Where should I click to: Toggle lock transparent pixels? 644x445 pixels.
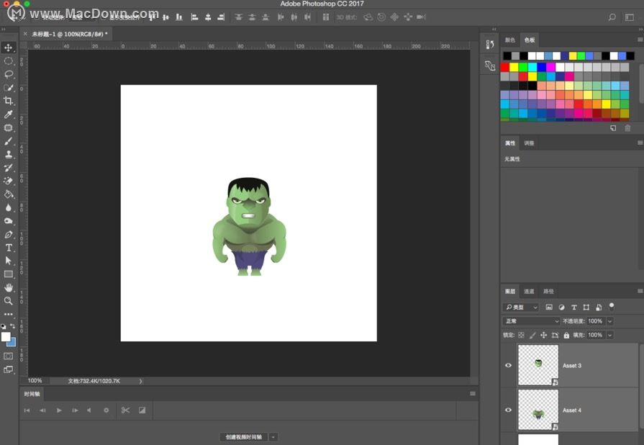click(521, 336)
